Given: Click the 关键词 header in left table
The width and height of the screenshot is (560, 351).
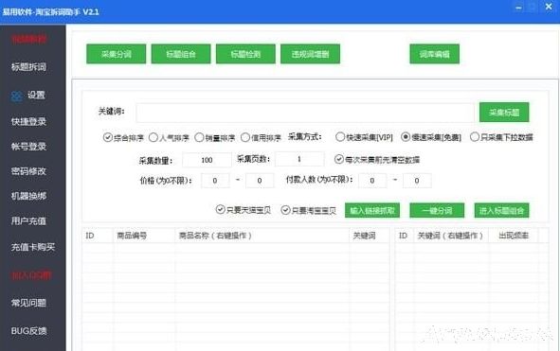Looking at the screenshot, I should (x=370, y=236).
